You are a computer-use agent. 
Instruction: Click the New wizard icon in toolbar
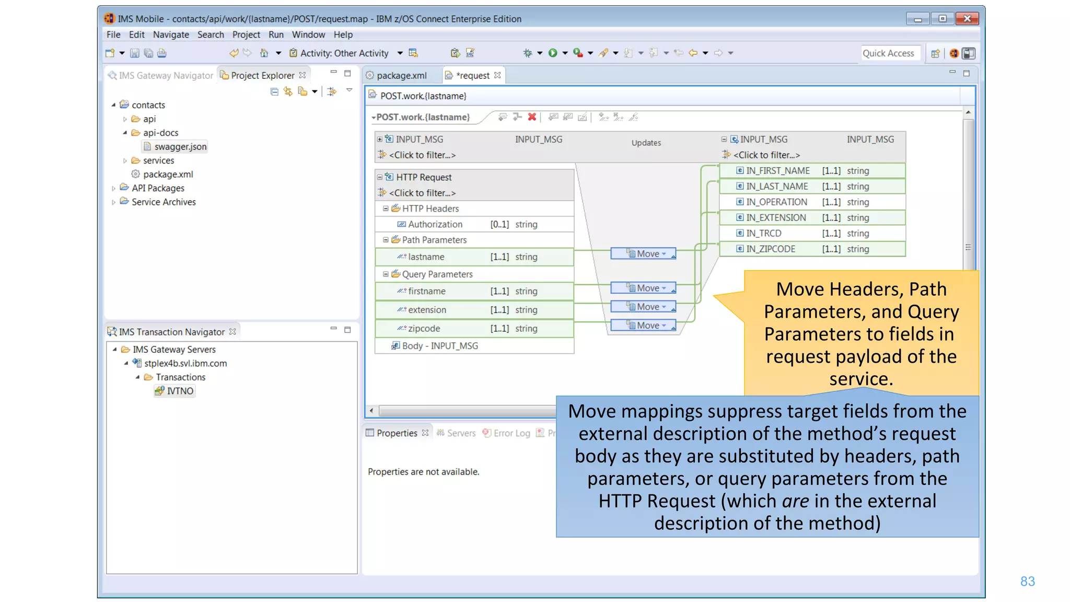(x=110, y=53)
